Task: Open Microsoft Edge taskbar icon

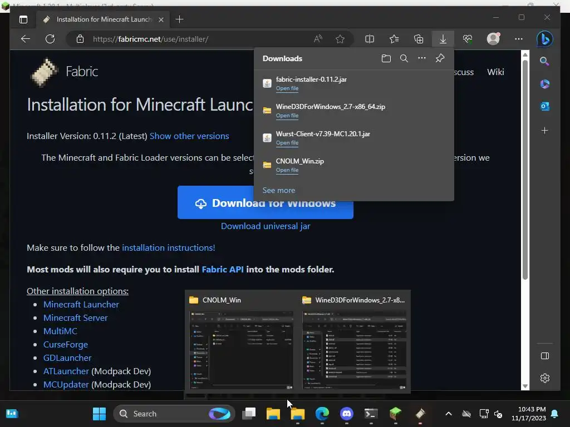Action: 322,414
